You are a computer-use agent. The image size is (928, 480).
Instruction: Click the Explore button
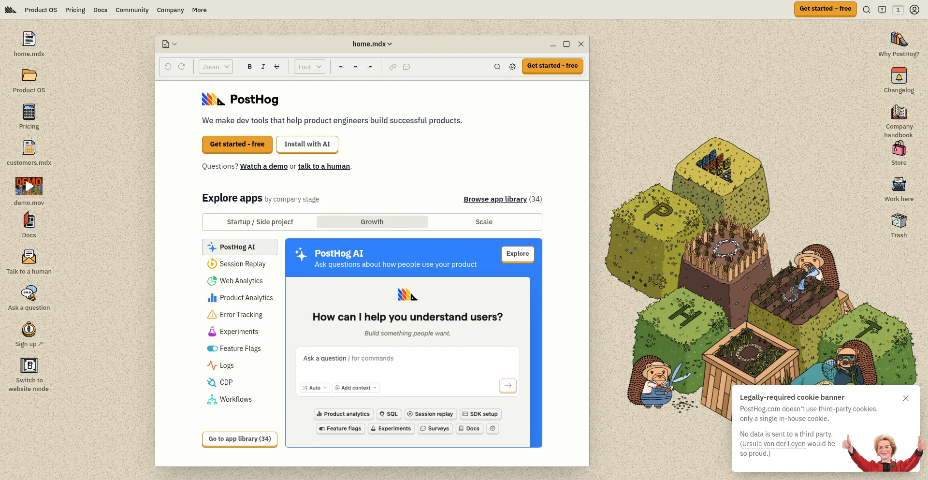tap(518, 254)
